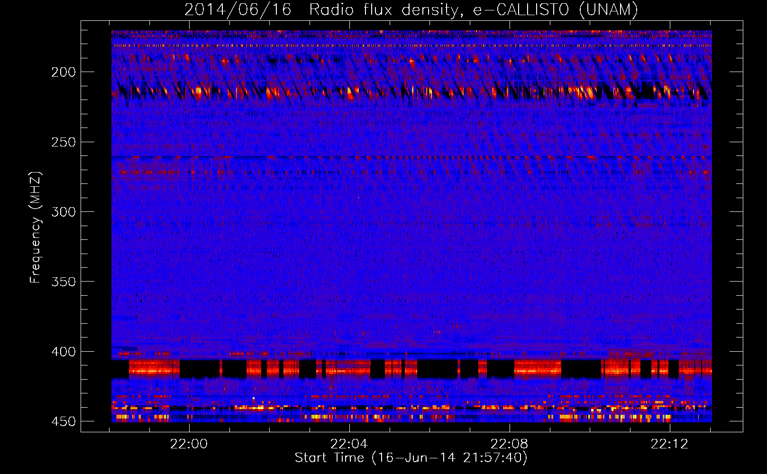
Task: Click the '22:04' time tick label
Action: [x=349, y=444]
